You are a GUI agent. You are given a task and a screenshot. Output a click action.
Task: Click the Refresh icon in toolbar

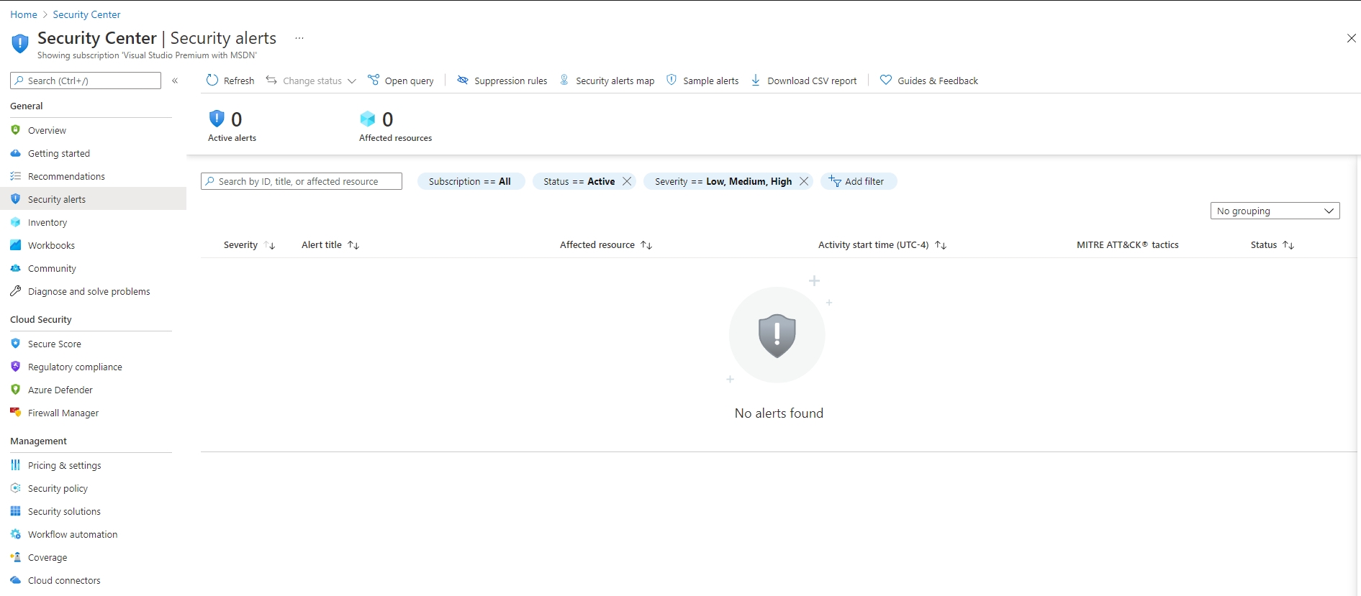pos(212,81)
